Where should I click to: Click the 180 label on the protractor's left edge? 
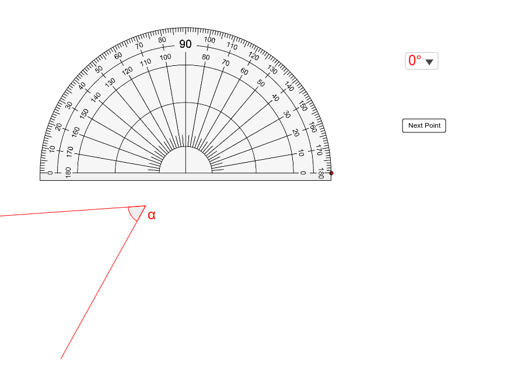[x=68, y=173]
